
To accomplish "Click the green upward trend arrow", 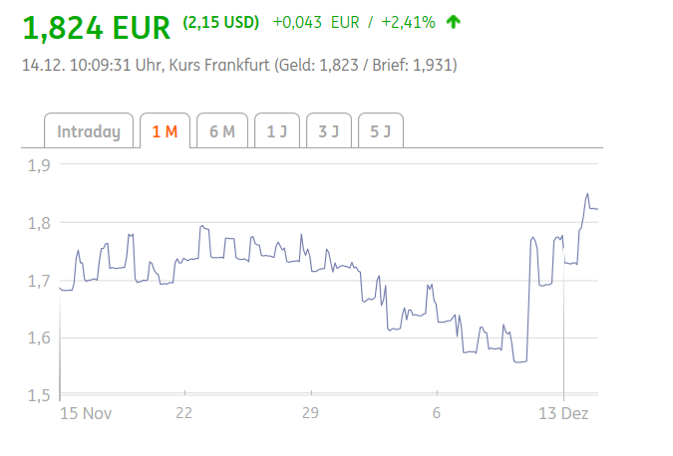I will [455, 22].
